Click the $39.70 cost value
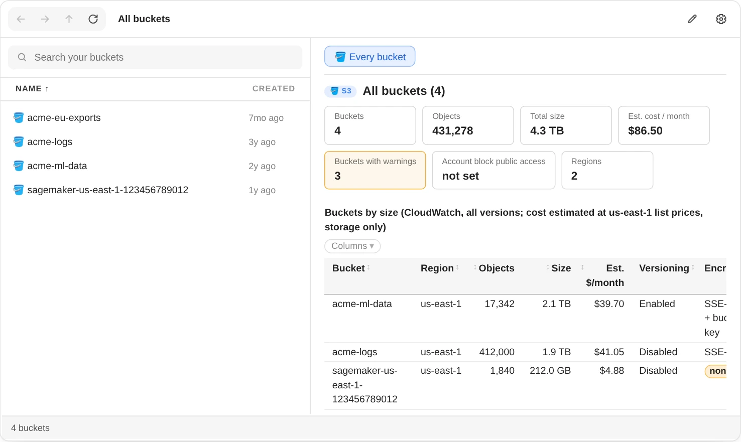The height and width of the screenshot is (442, 741). pos(609,304)
